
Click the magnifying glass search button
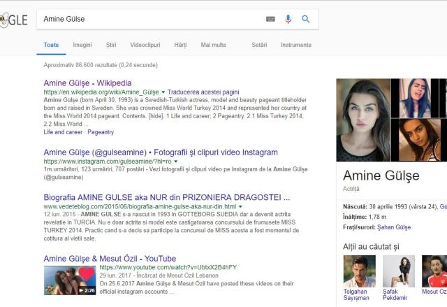(x=306, y=19)
